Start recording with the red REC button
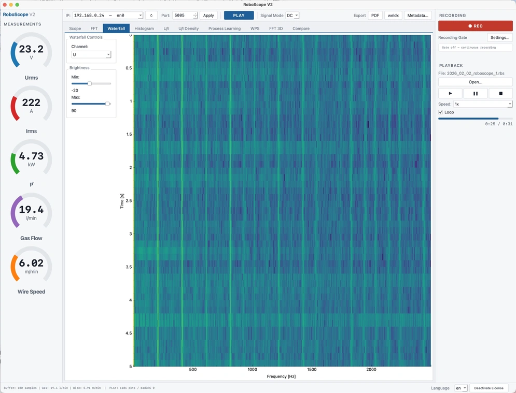The width and height of the screenshot is (516, 393). point(475,26)
